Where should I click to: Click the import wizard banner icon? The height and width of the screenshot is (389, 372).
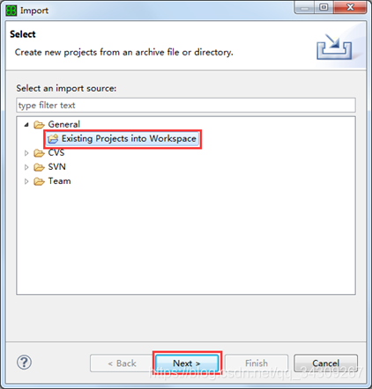[334, 47]
